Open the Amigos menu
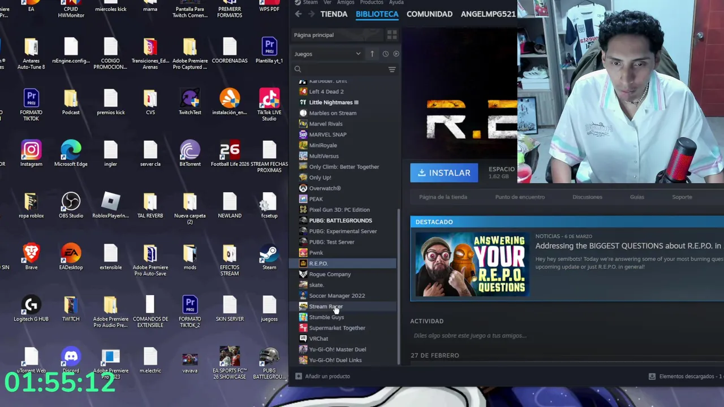Viewport: 724px width, 407px height. [346, 2]
